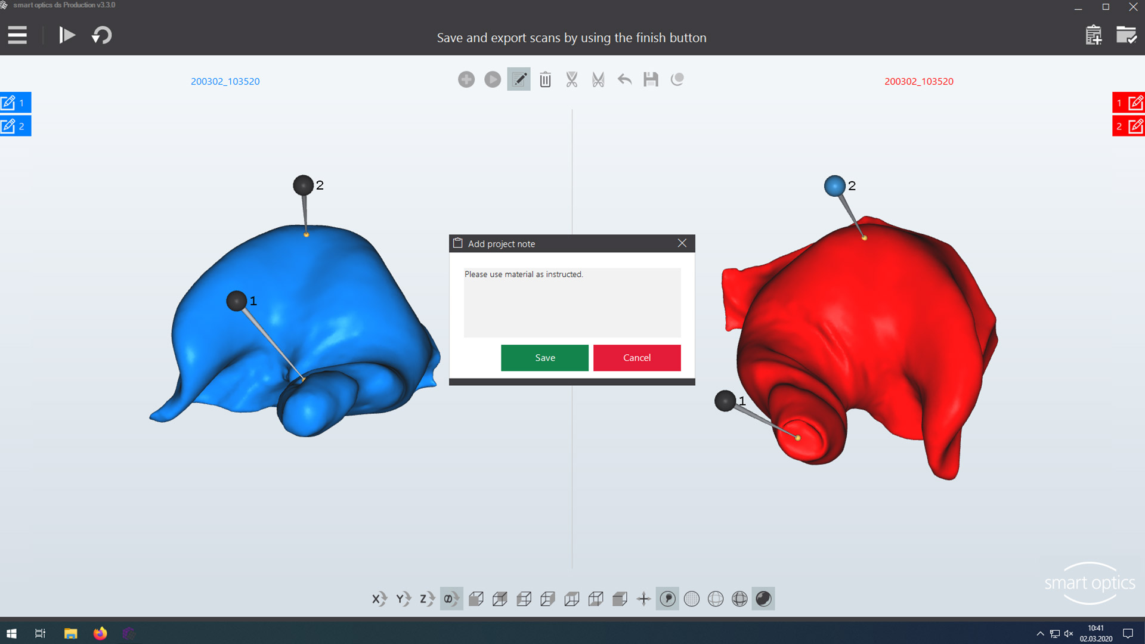Select the right face cube view
Viewport: 1145px width, 644px height.
click(x=547, y=599)
